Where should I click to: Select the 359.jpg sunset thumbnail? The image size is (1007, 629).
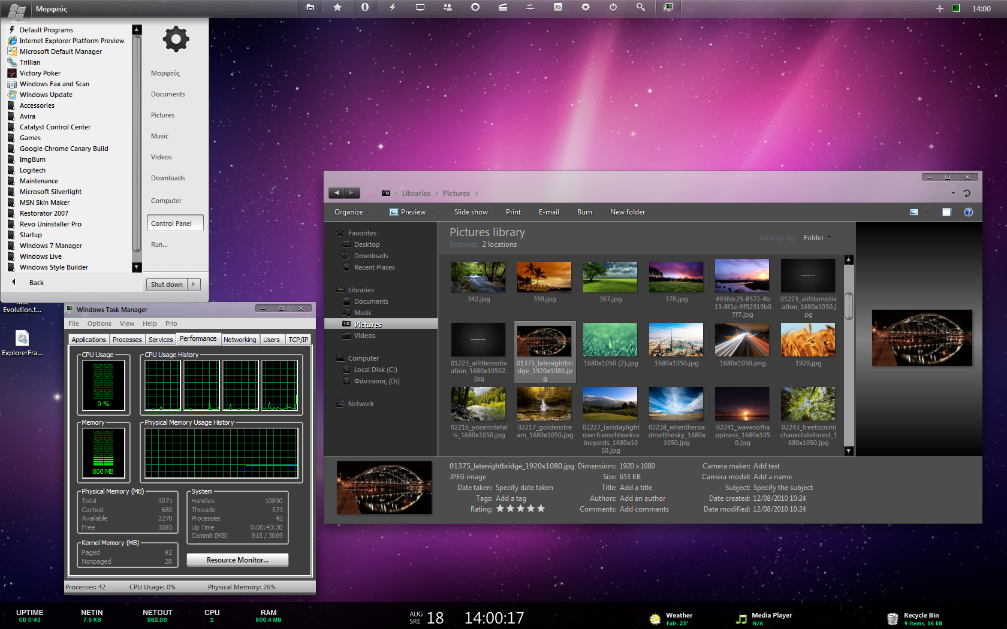click(x=544, y=277)
